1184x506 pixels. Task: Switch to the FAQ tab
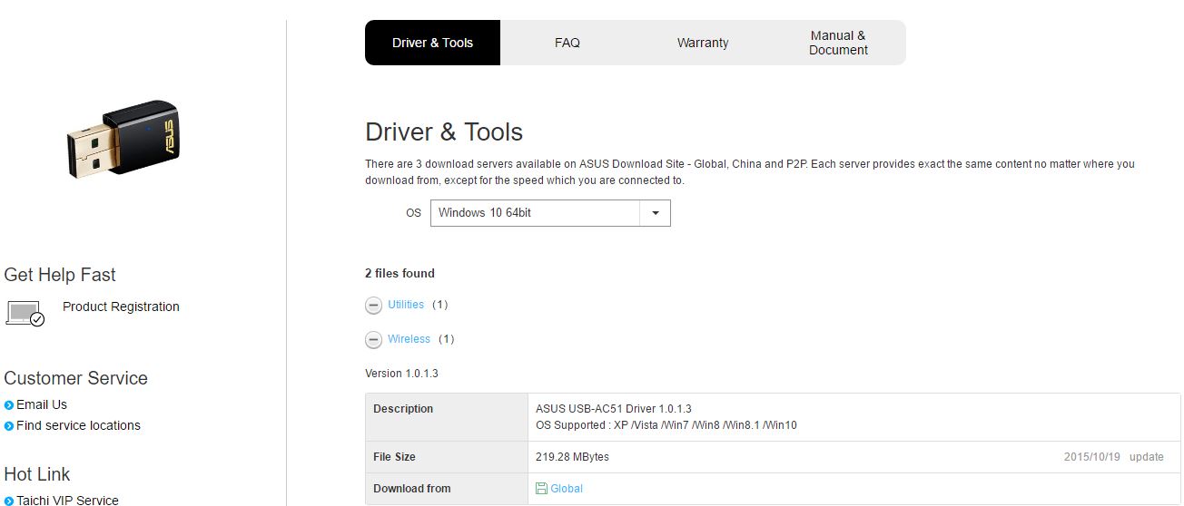567,43
